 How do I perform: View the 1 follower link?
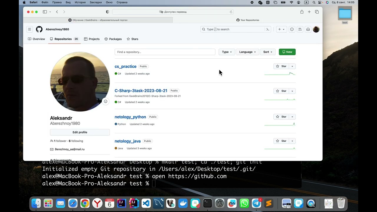tap(60, 141)
